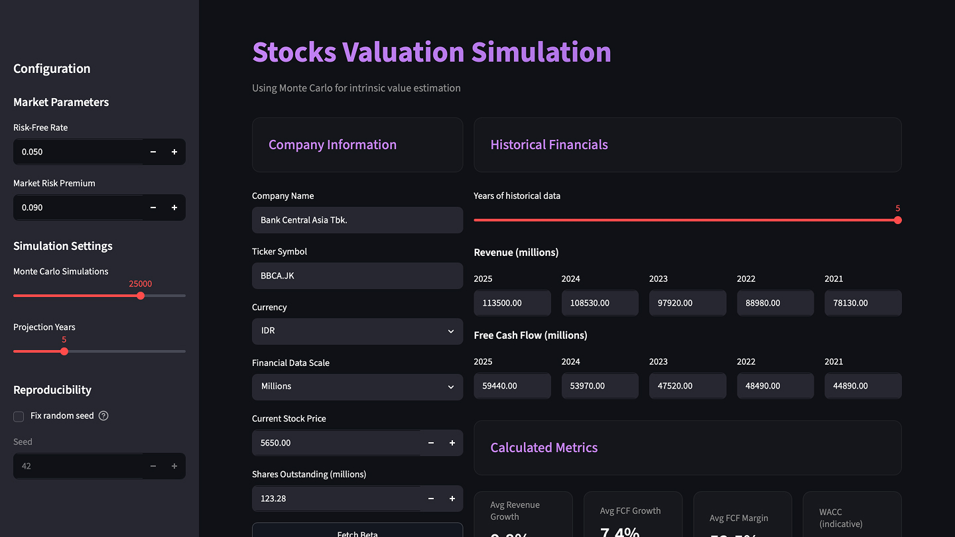Click the Free Cash Flow (millions) label

pyautogui.click(x=531, y=335)
